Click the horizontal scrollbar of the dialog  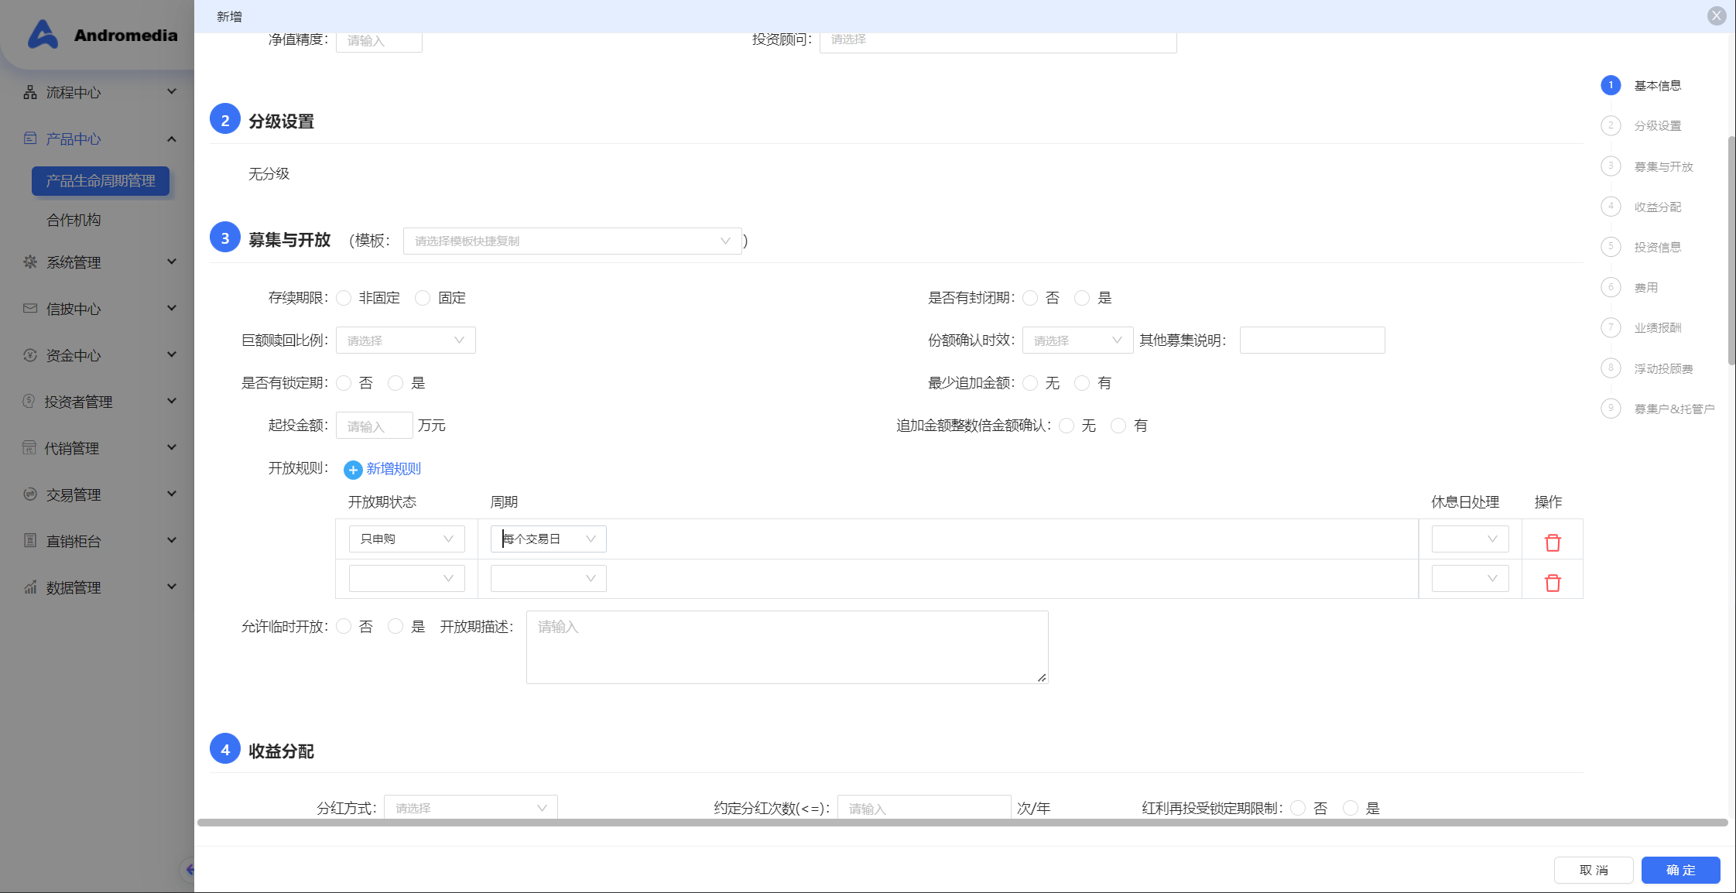(962, 823)
